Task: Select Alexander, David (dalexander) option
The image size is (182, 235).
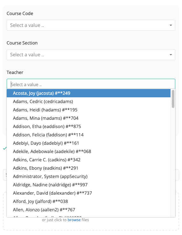Action: (x=89, y=193)
